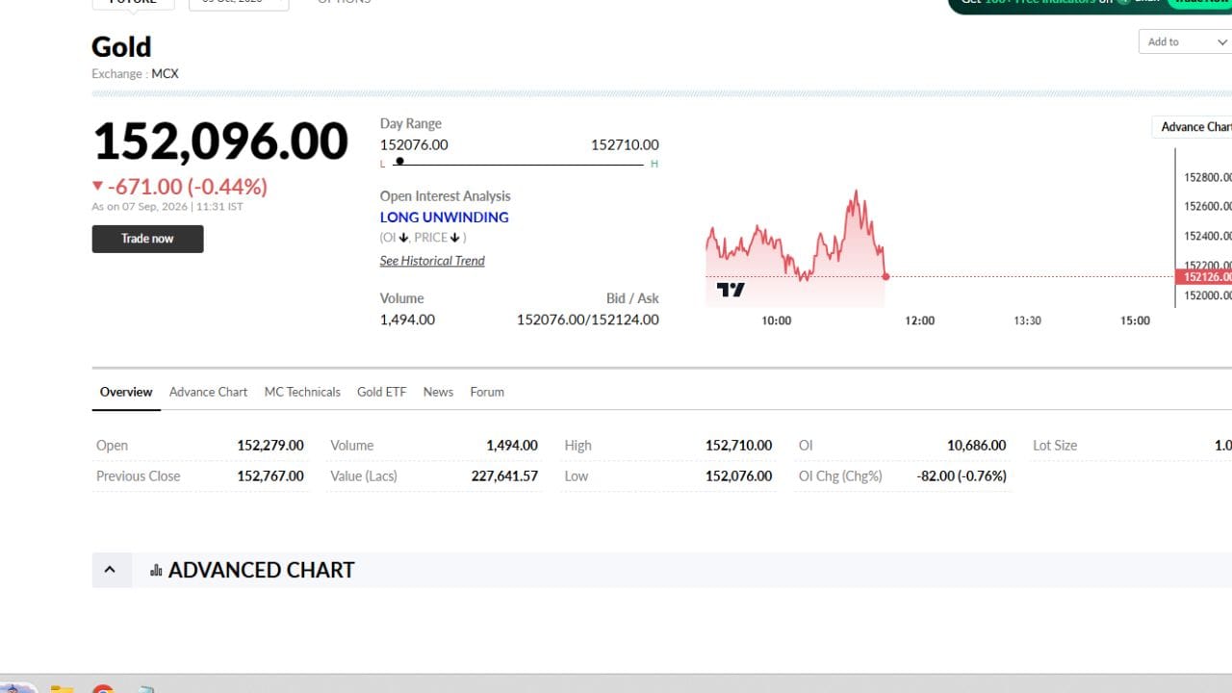The width and height of the screenshot is (1232, 693).
Task: Click the timestamp 07 Sep, 2026 | 11:31 IST
Action: pyautogui.click(x=182, y=207)
